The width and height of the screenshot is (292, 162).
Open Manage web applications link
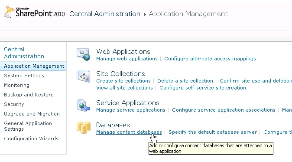pos(127,59)
